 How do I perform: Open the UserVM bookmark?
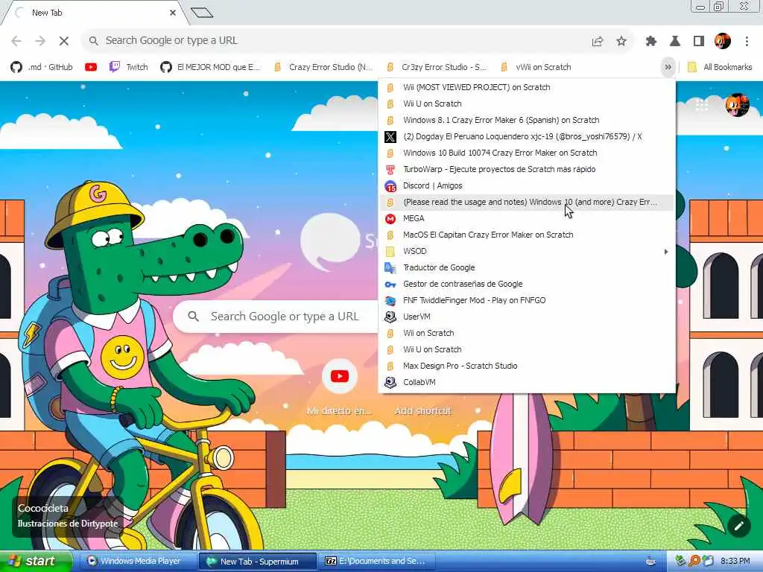(528, 317)
